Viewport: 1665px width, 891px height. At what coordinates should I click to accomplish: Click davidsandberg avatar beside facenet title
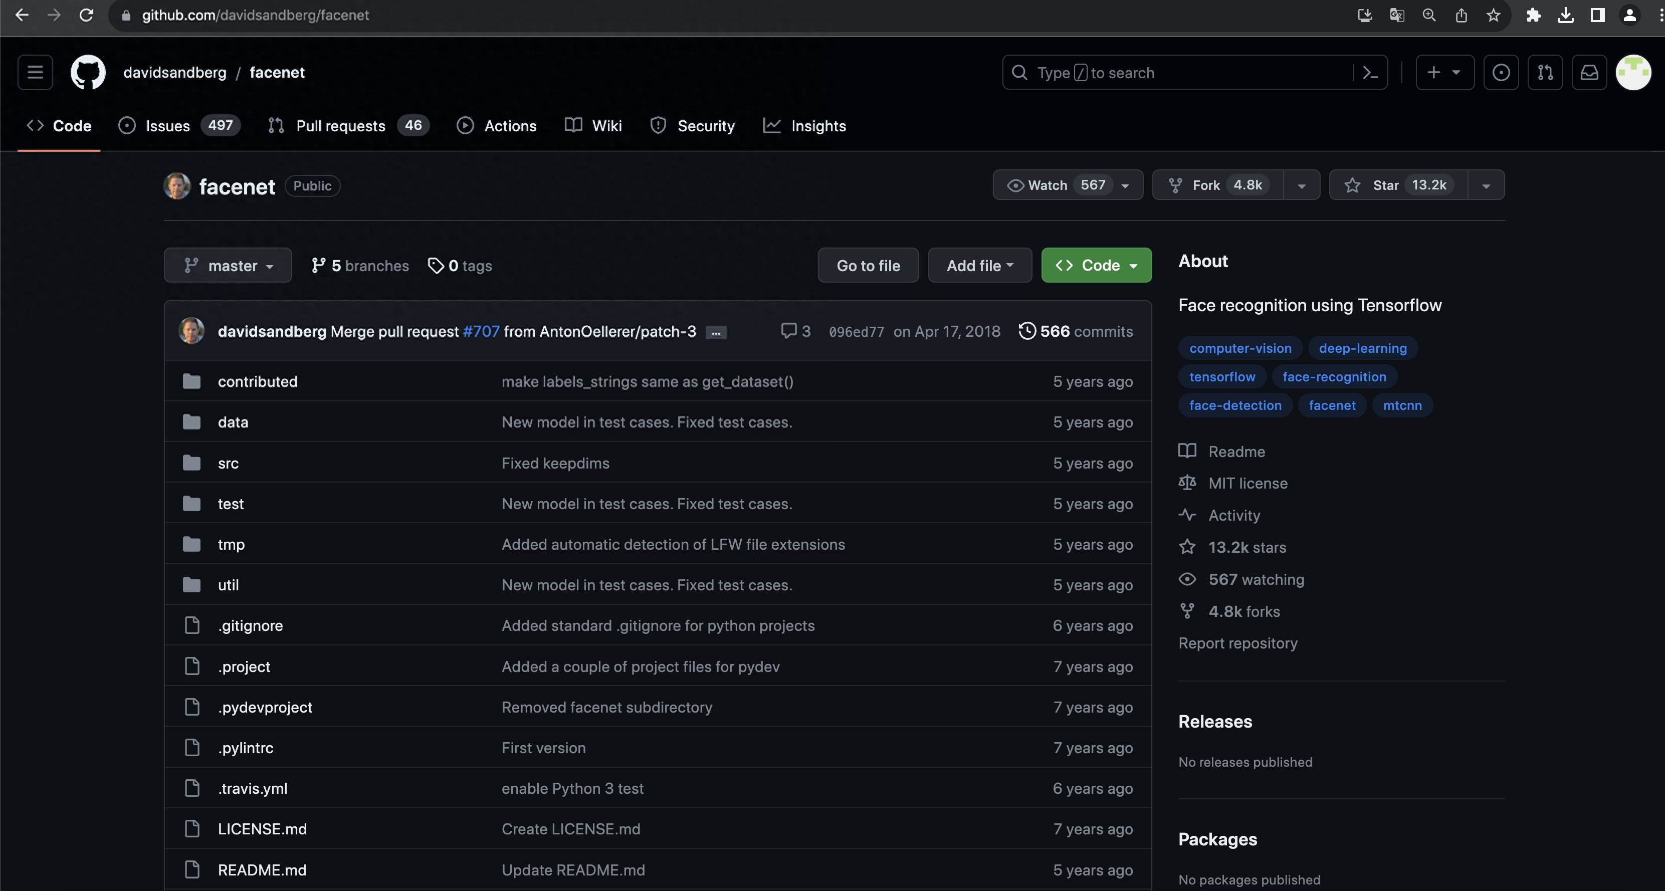(x=177, y=186)
